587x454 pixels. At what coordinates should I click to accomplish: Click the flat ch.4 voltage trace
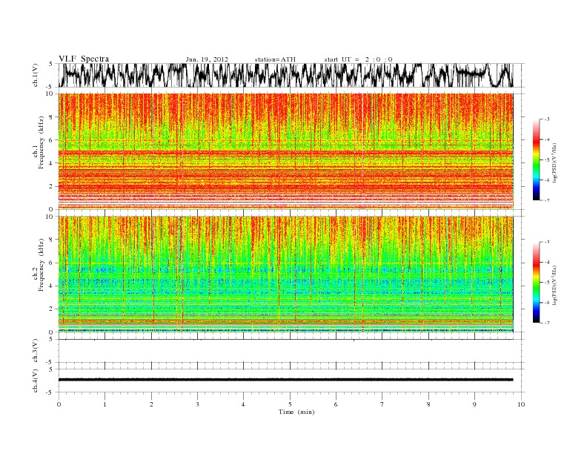285,380
